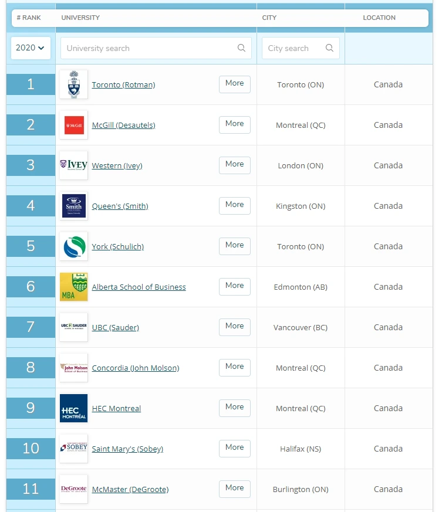Viewport: 442px width, 512px height.
Task: Click More beside Western (Ivey)
Action: coord(234,165)
